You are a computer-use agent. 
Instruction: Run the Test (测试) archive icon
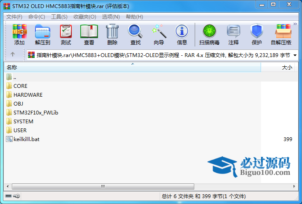(x=66, y=31)
